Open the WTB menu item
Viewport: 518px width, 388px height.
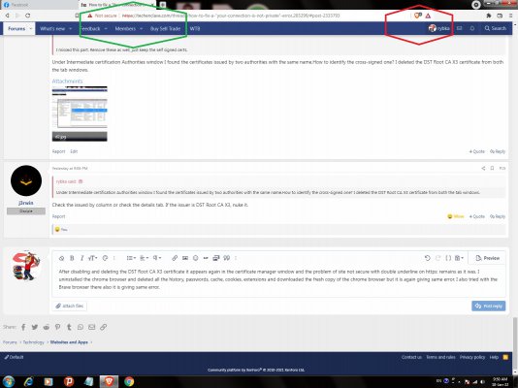point(195,29)
